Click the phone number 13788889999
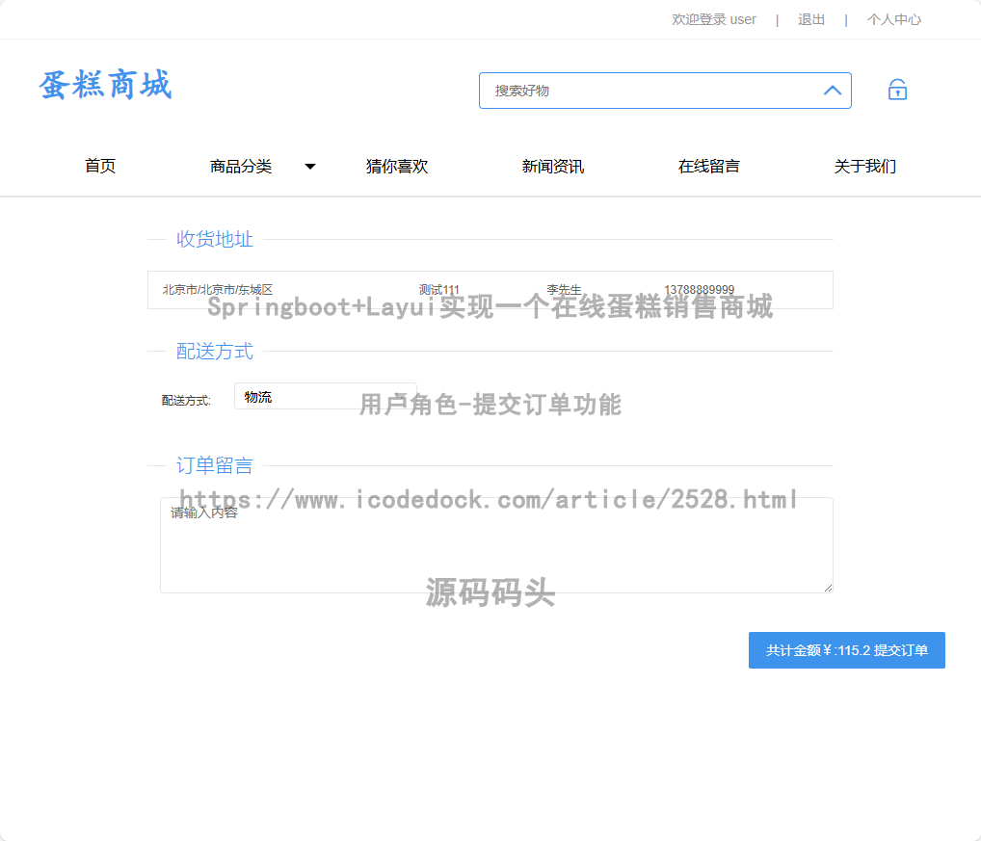This screenshot has width=981, height=841. pos(699,290)
